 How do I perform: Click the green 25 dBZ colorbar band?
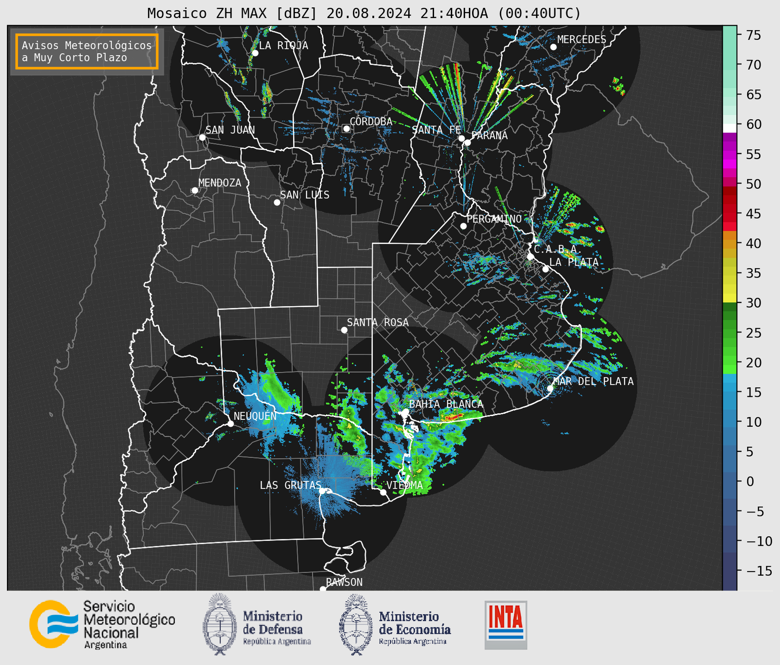coord(730,333)
